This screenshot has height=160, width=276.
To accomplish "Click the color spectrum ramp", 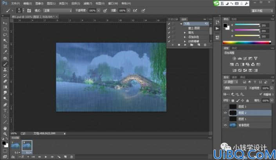I will point(247,43).
